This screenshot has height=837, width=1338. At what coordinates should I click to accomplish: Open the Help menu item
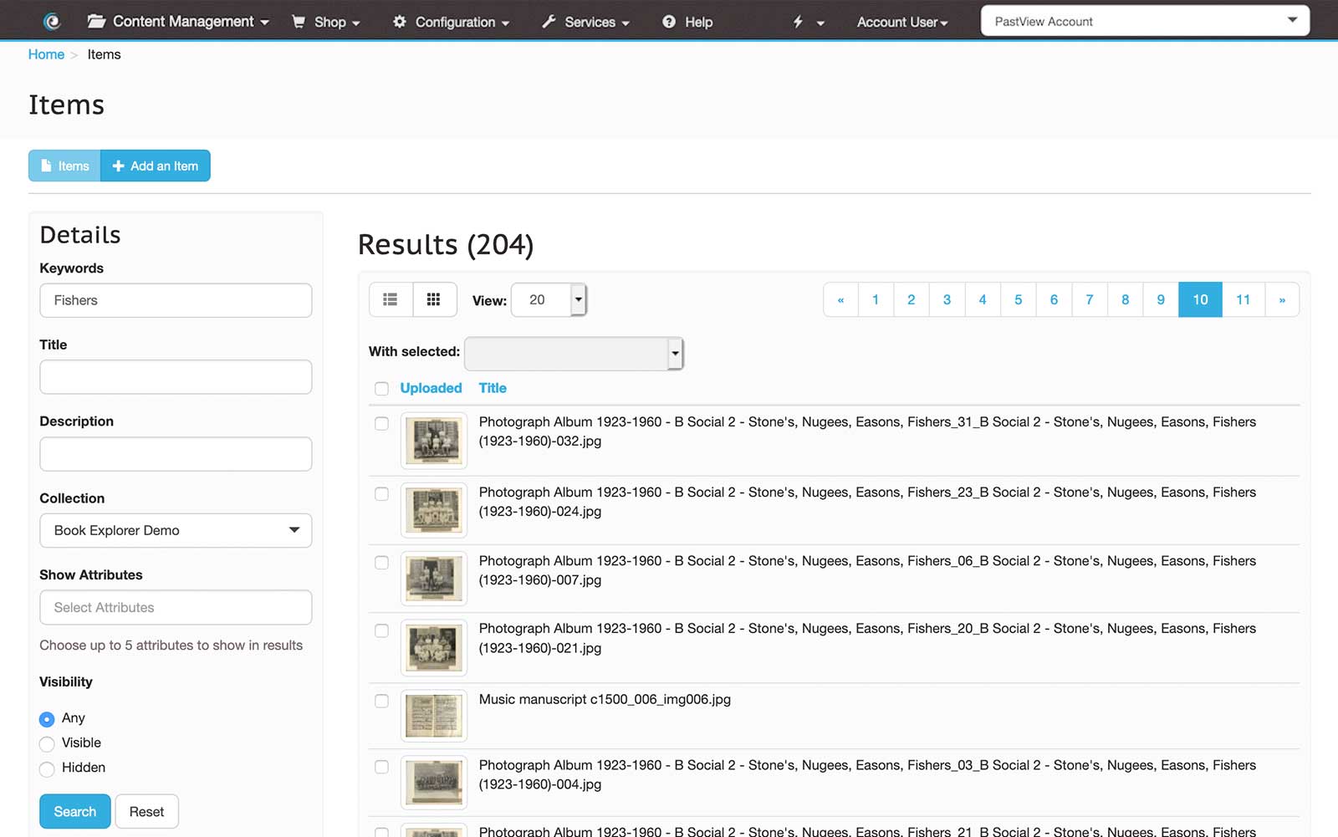(x=687, y=22)
